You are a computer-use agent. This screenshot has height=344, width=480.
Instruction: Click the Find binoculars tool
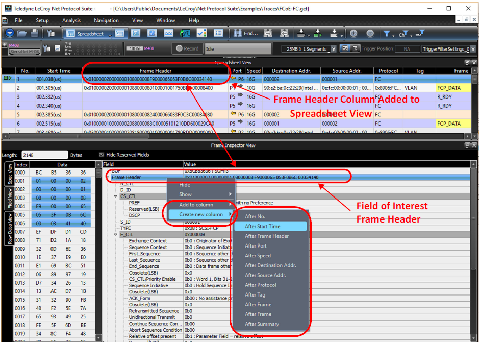click(x=246, y=33)
